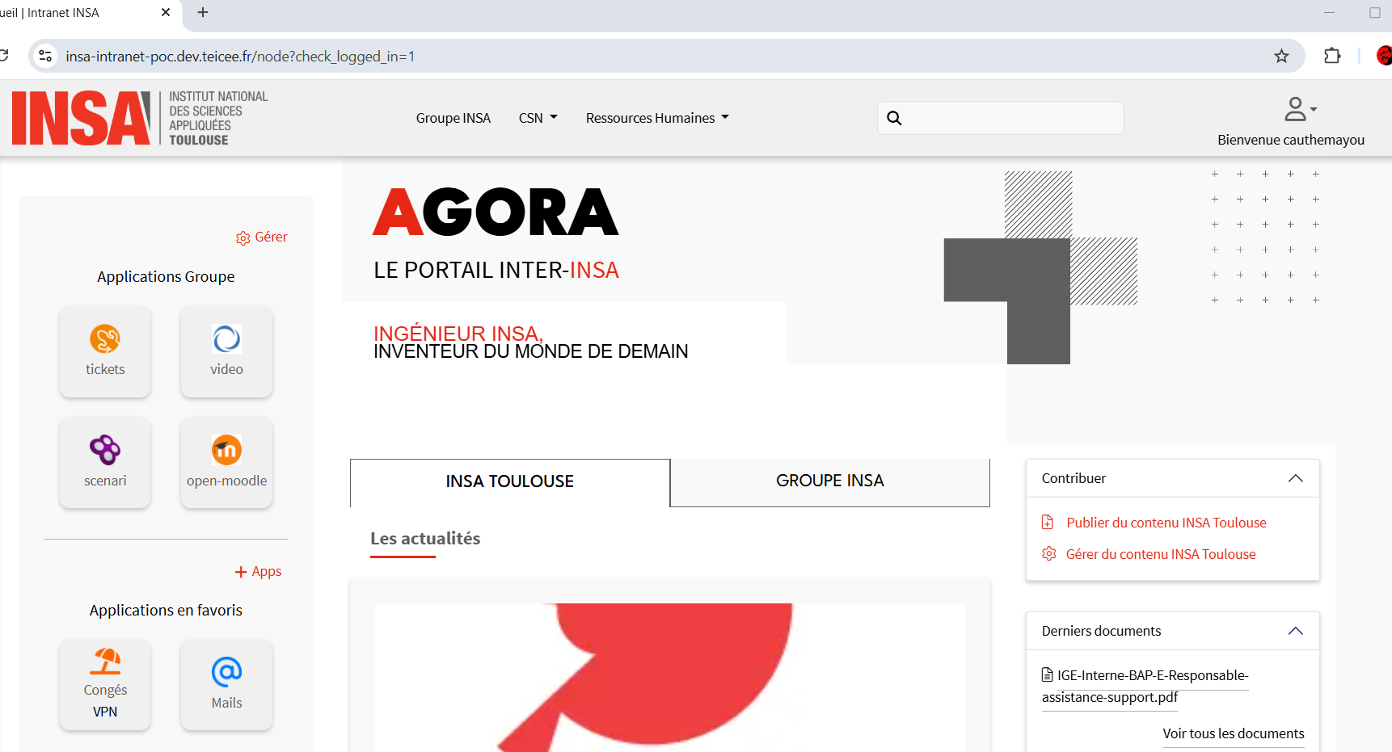
Task: Collapse the Derniers documents panel
Action: click(x=1295, y=631)
